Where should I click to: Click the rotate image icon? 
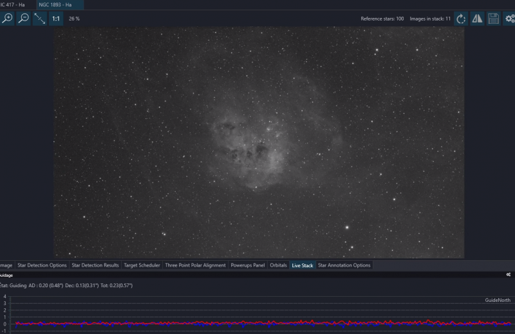(x=461, y=19)
